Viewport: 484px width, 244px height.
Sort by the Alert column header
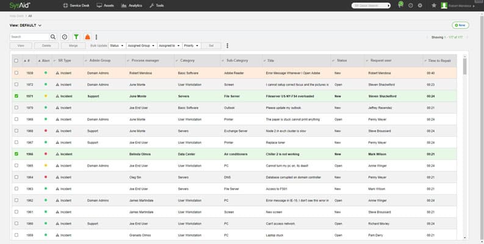click(44, 61)
